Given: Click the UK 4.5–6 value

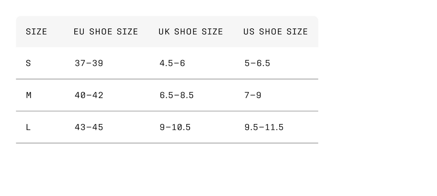Looking at the screenshot, I should pyautogui.click(x=172, y=63).
